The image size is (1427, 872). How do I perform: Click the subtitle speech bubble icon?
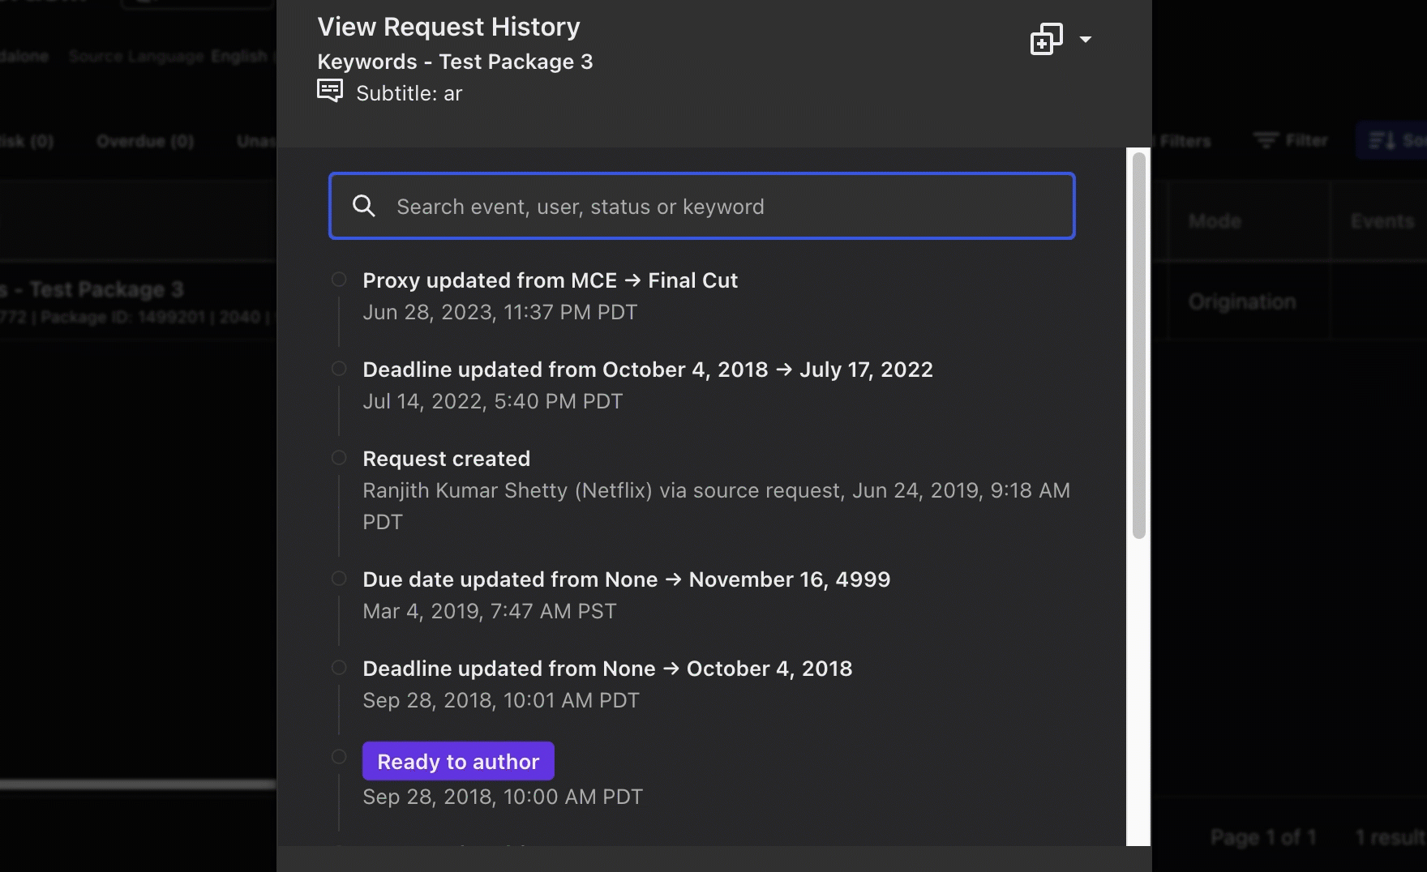330,90
